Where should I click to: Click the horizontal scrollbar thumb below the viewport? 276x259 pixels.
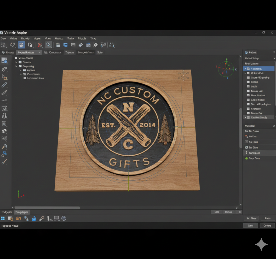47,208
